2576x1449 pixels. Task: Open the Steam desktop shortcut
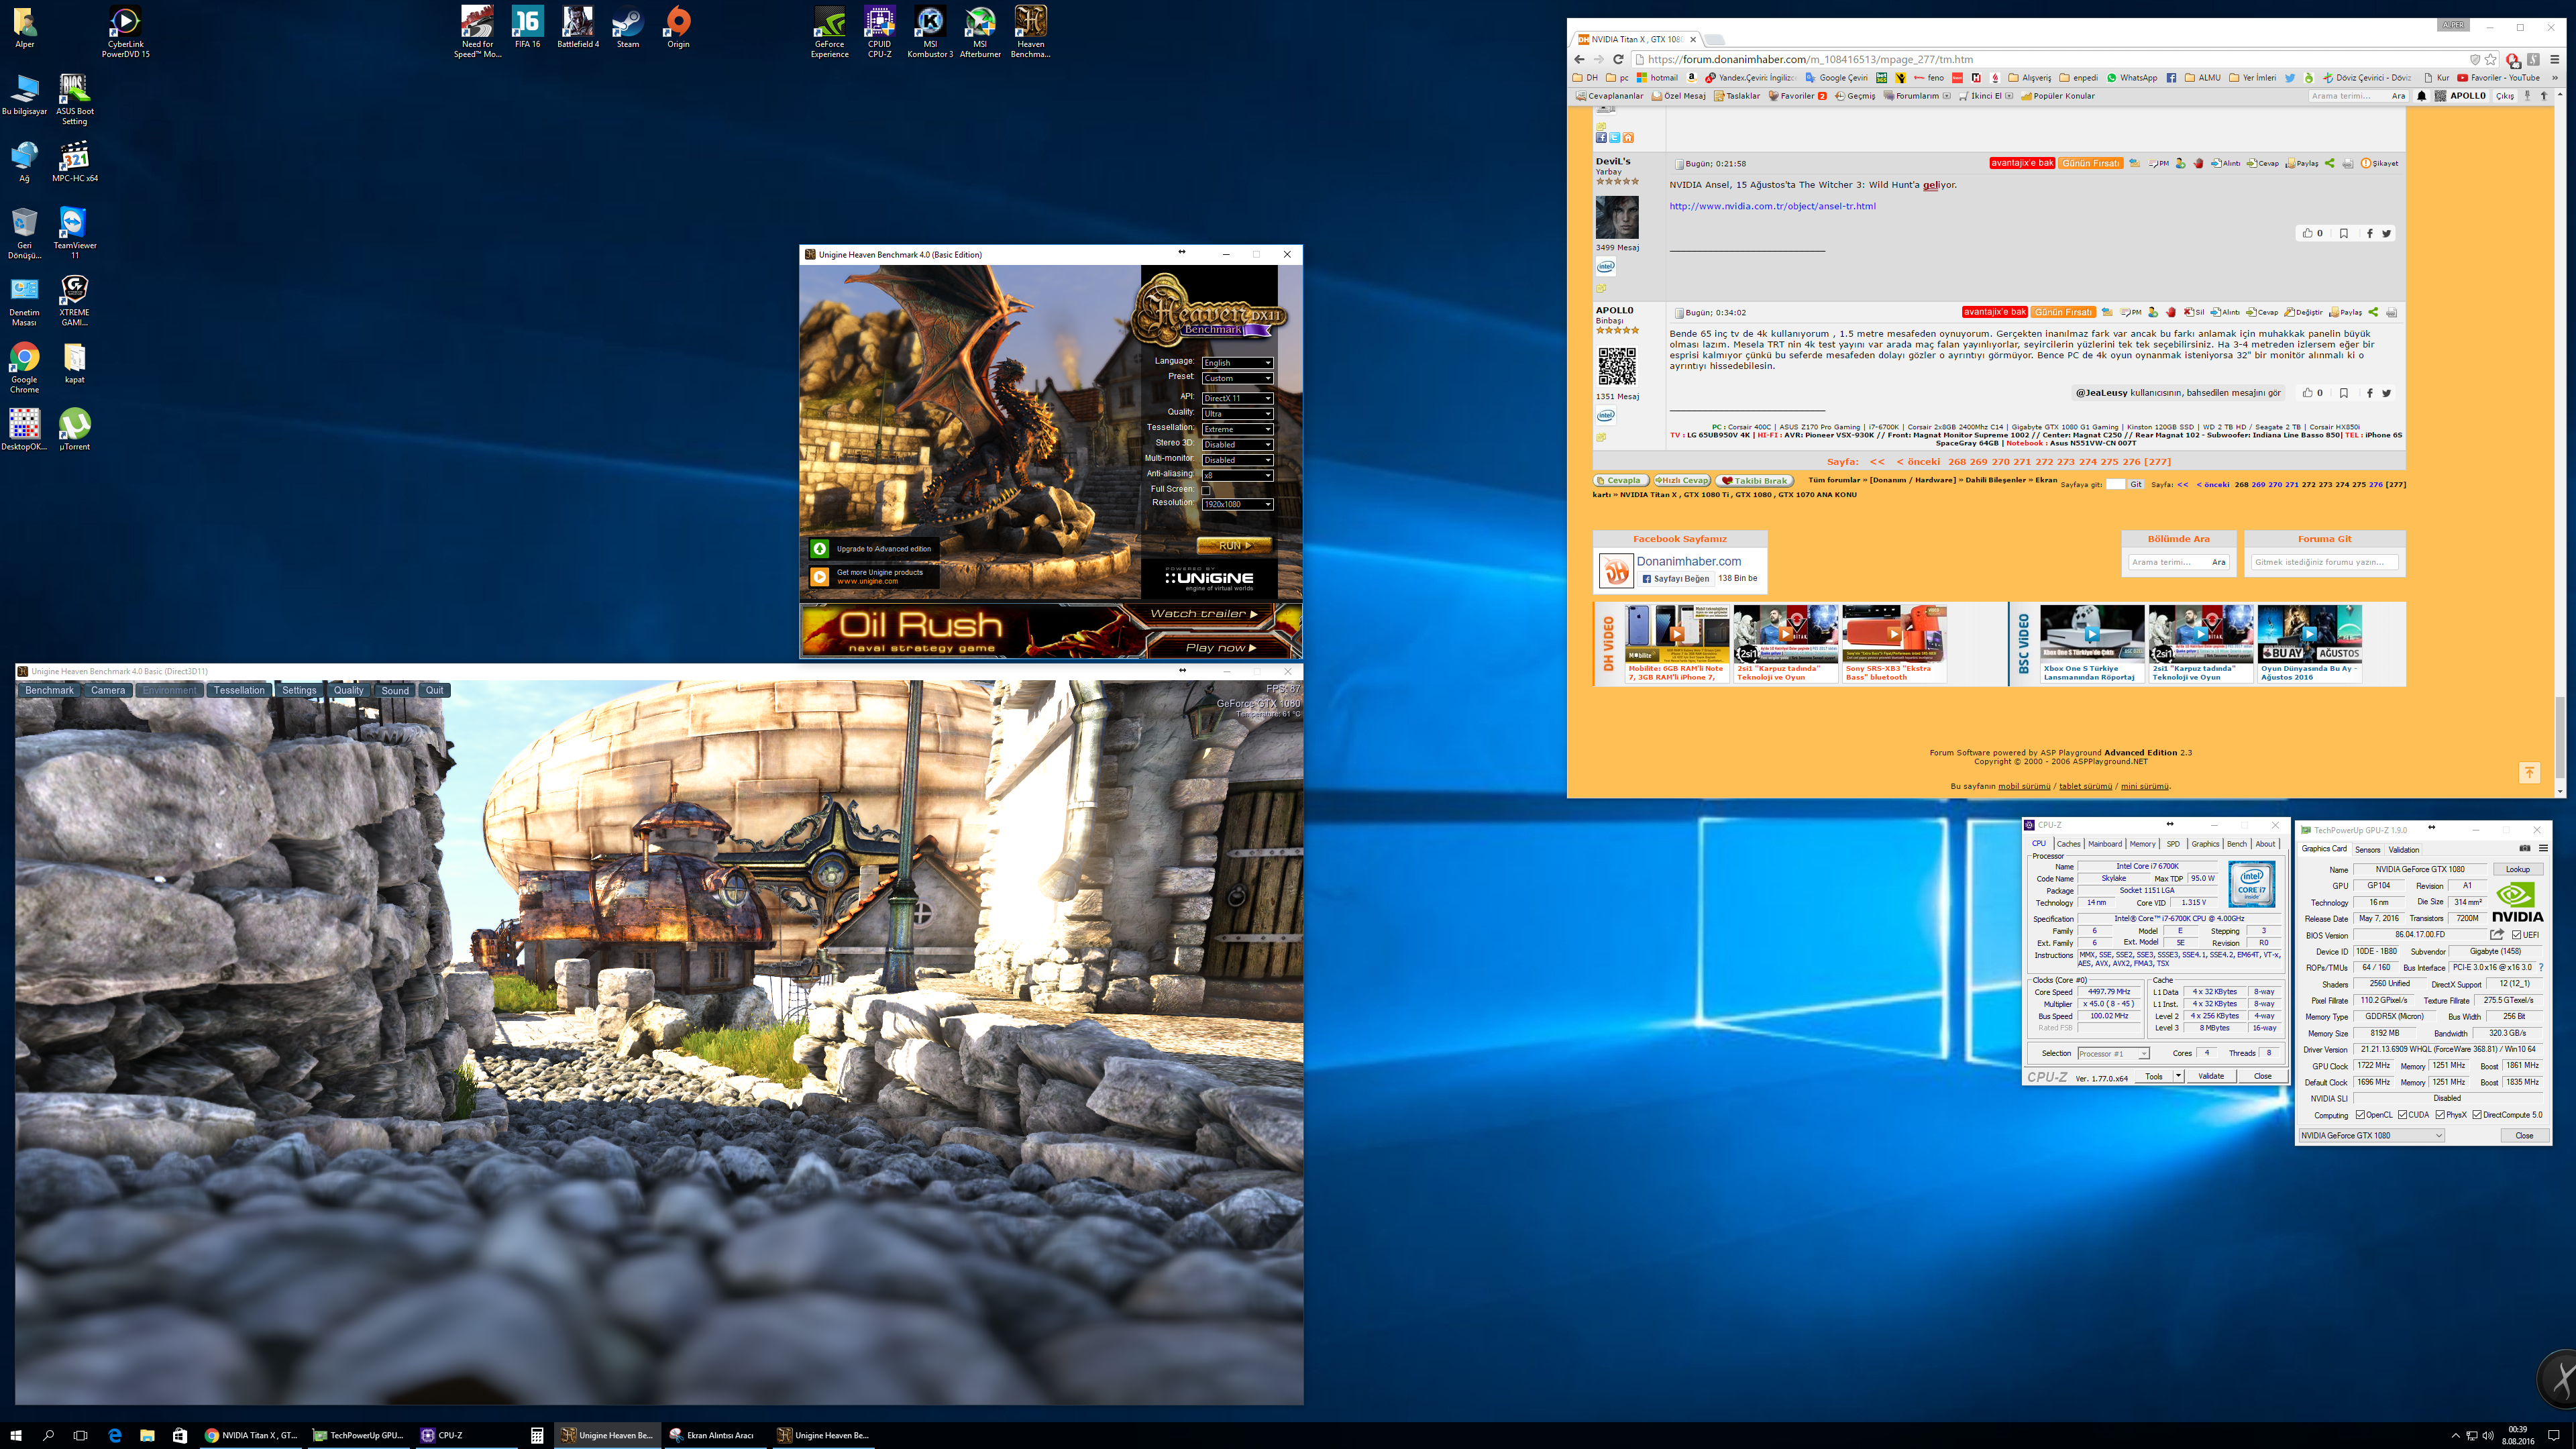628,27
